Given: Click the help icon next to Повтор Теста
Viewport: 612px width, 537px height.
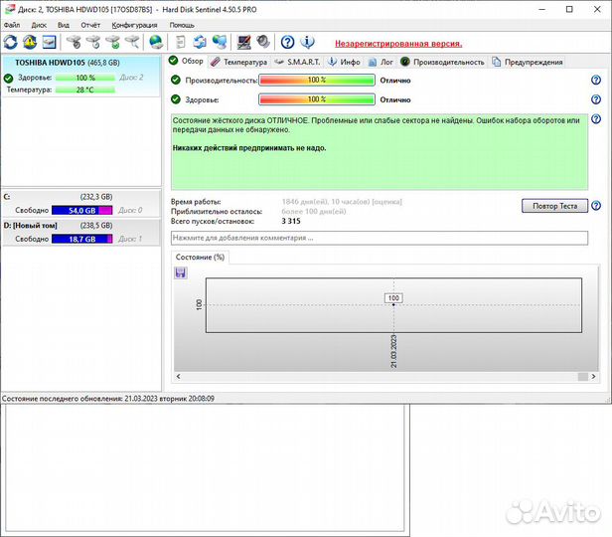Looking at the screenshot, I should (x=596, y=206).
